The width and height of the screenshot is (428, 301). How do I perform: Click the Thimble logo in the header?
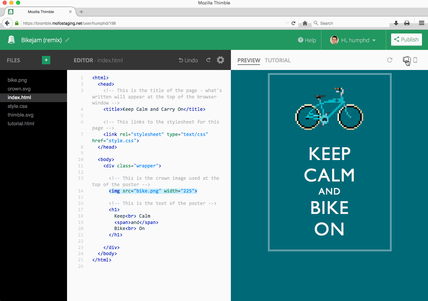(x=12, y=40)
